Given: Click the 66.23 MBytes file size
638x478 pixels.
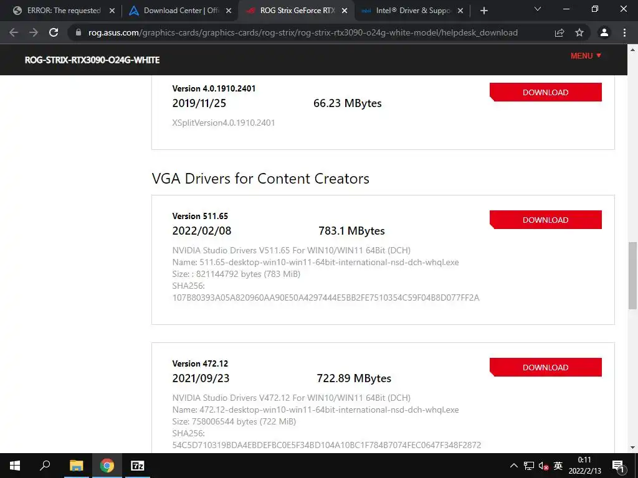Looking at the screenshot, I should (x=348, y=103).
